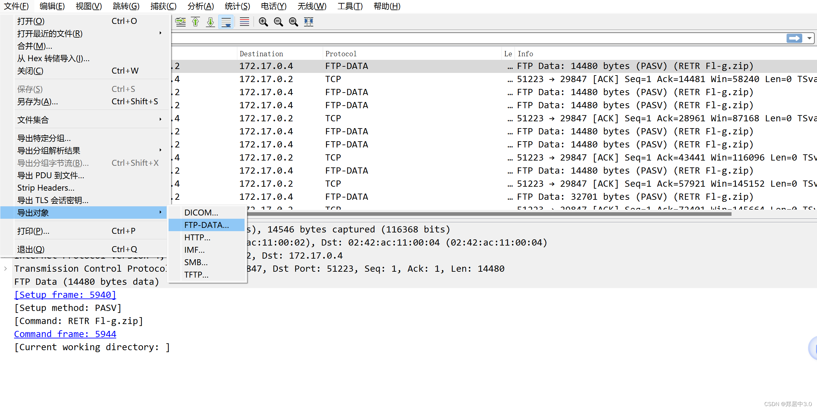This screenshot has height=410, width=817.
Task: Click the Destination column header
Action: 261,54
